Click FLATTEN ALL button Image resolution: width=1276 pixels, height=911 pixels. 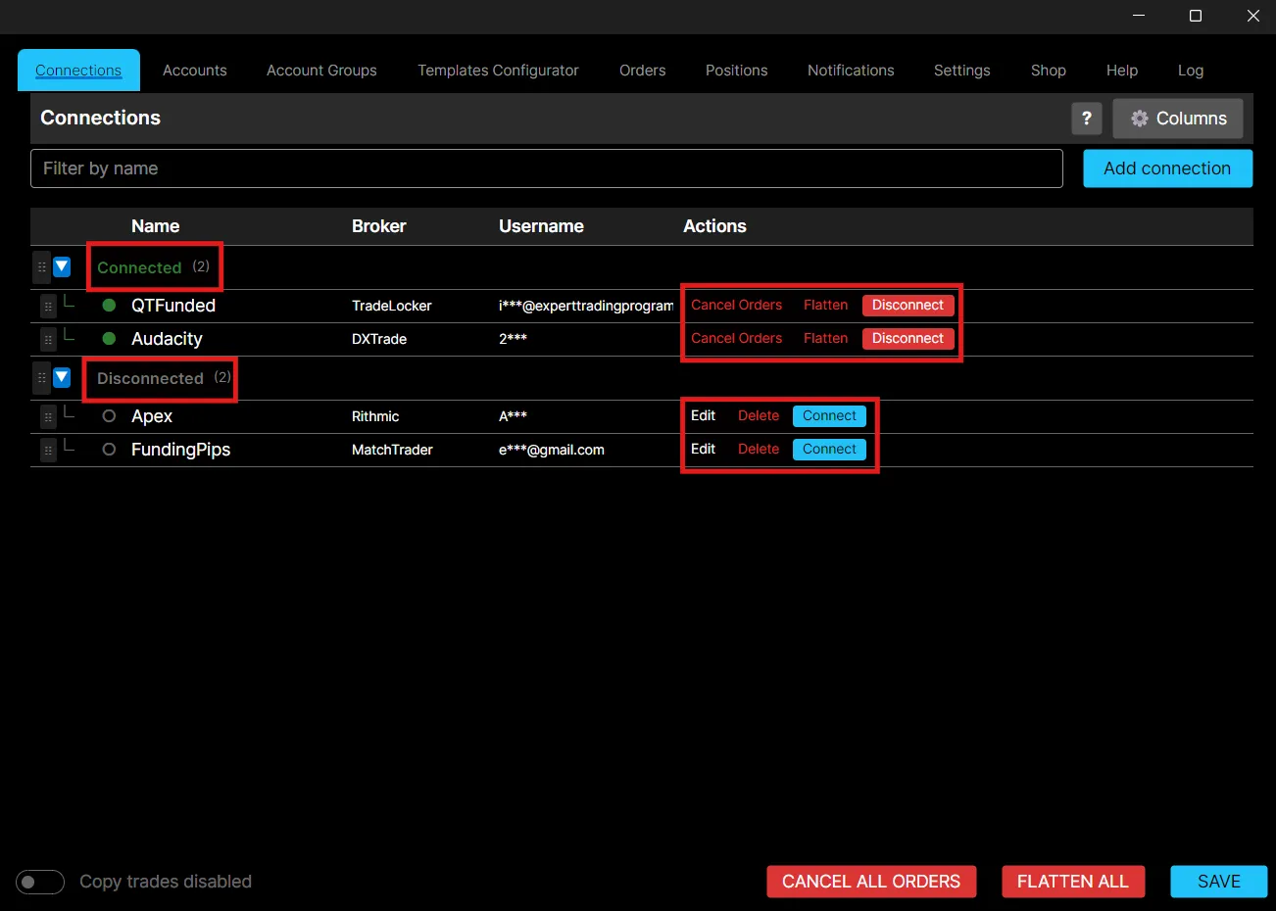pyautogui.click(x=1072, y=882)
